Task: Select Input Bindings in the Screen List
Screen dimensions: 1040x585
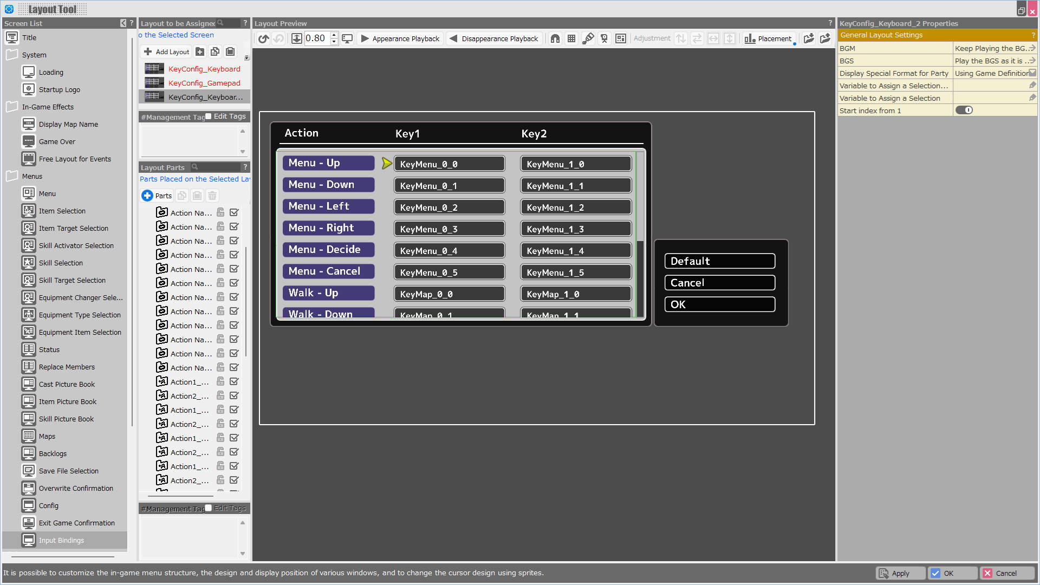Action: pos(61,540)
